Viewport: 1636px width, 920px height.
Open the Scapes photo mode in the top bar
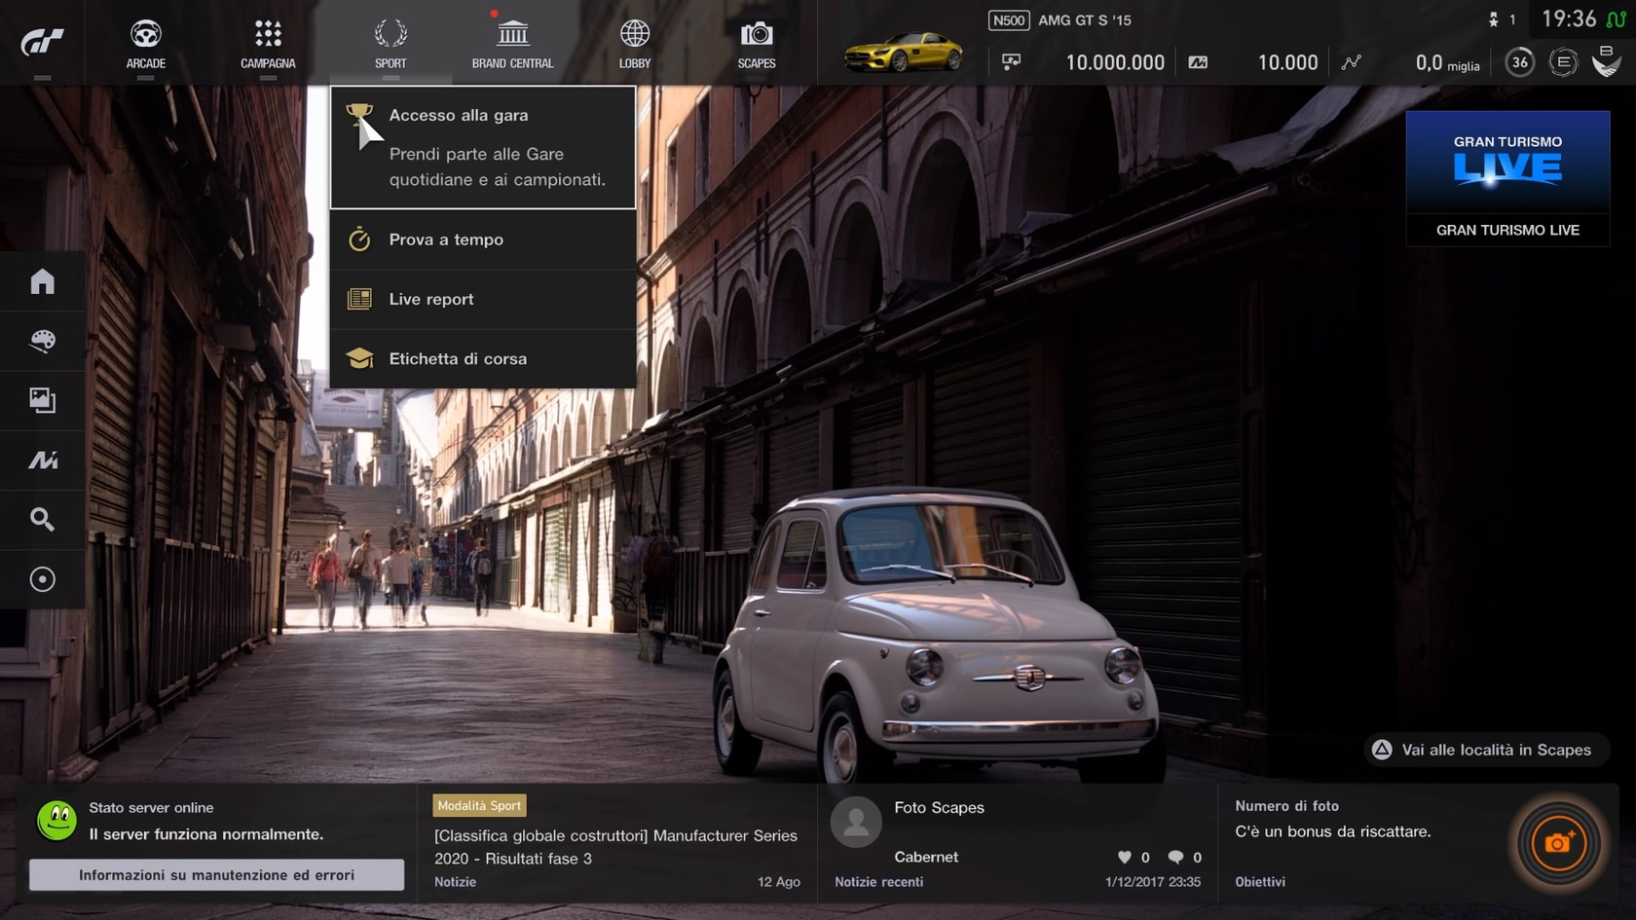[757, 44]
